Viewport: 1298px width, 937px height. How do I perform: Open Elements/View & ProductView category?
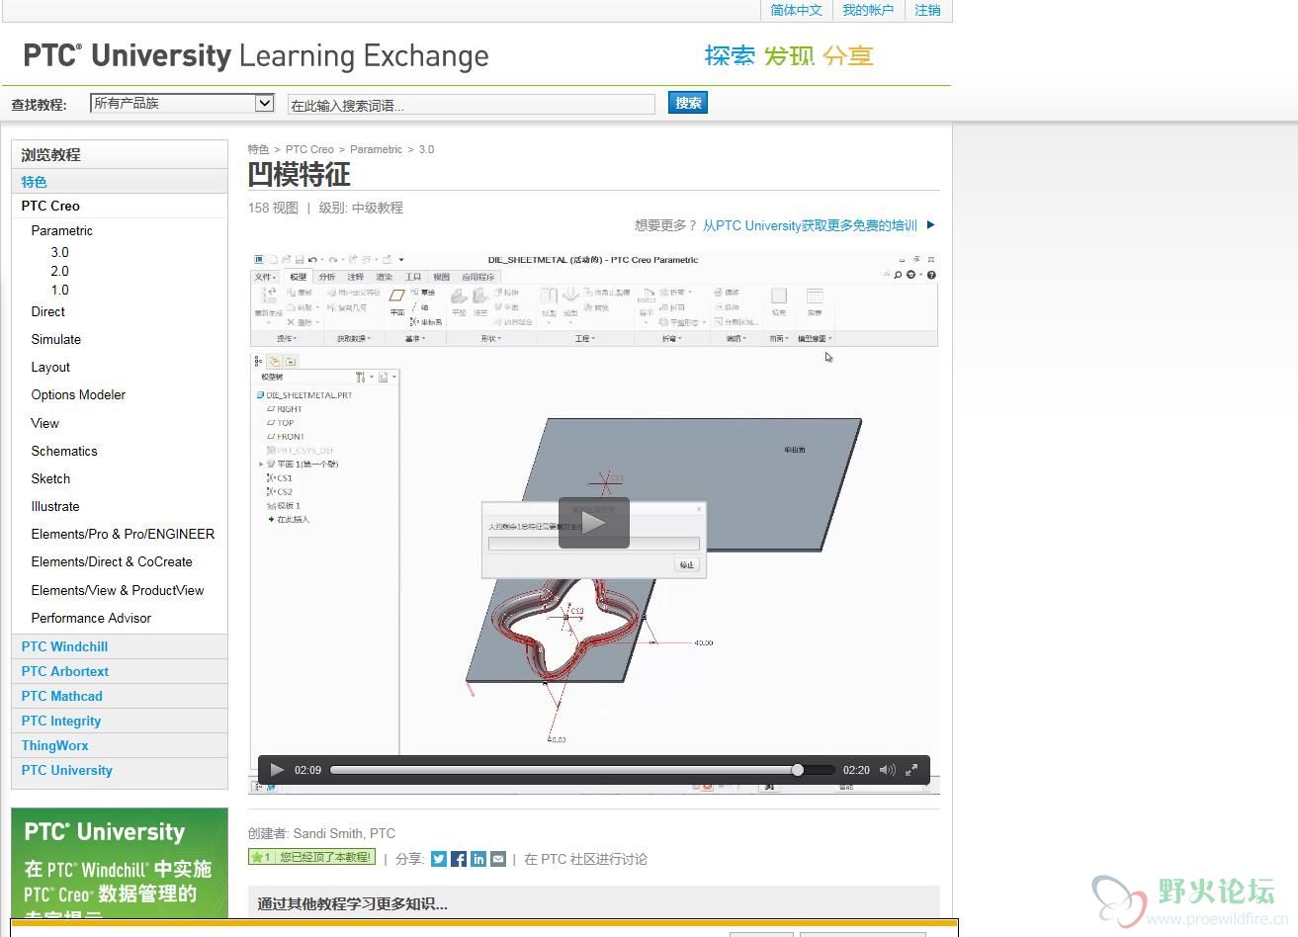[x=118, y=590]
